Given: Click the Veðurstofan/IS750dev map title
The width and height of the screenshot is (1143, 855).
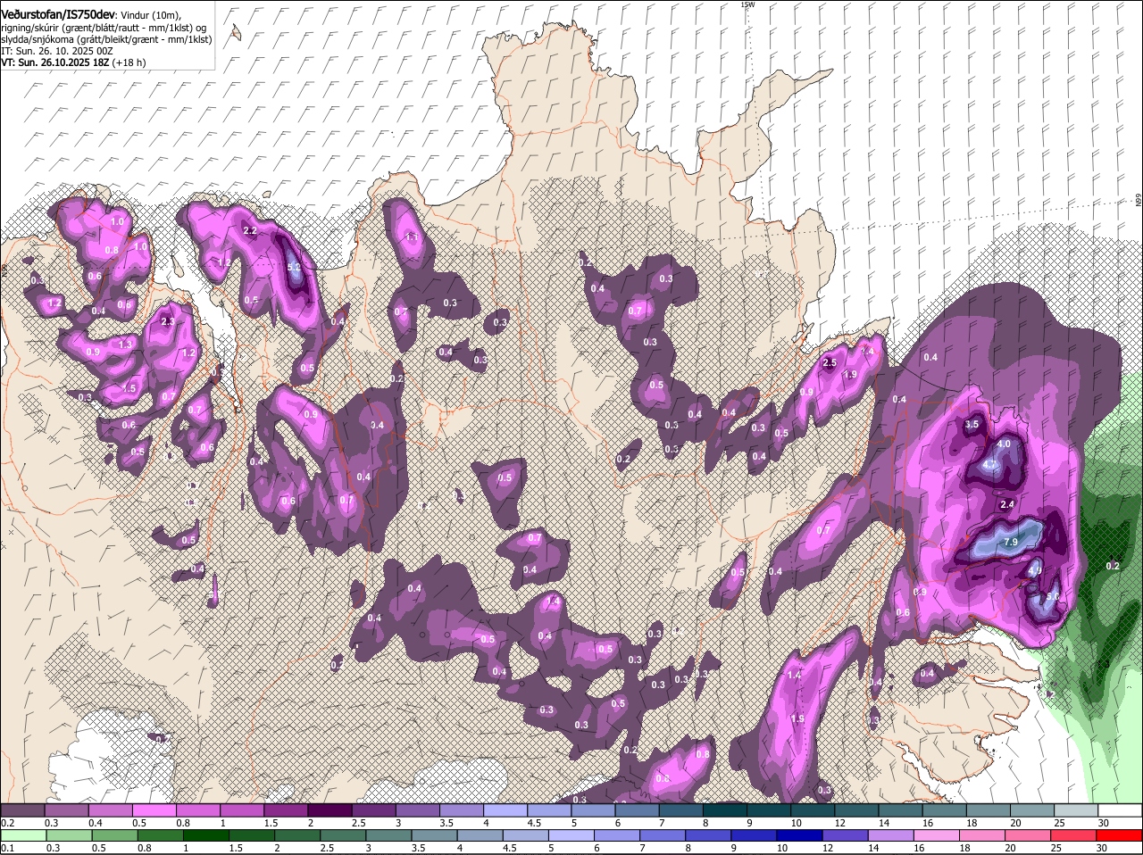Looking at the screenshot, I should (x=58, y=14).
